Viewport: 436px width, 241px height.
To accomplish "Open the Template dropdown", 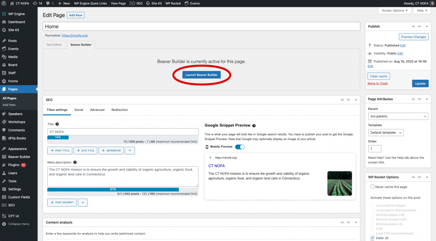I will click(386, 132).
